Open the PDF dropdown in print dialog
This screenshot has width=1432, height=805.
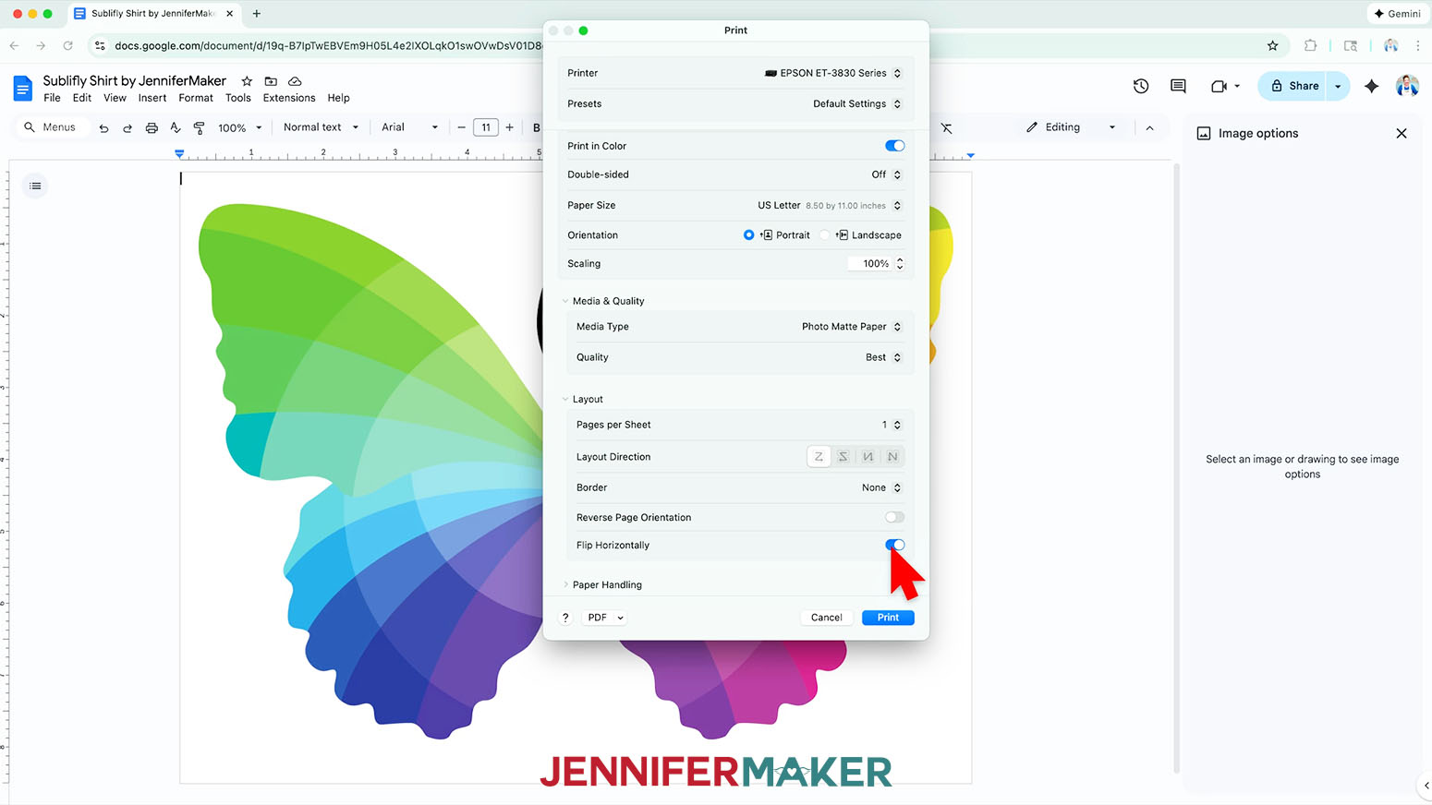606,618
